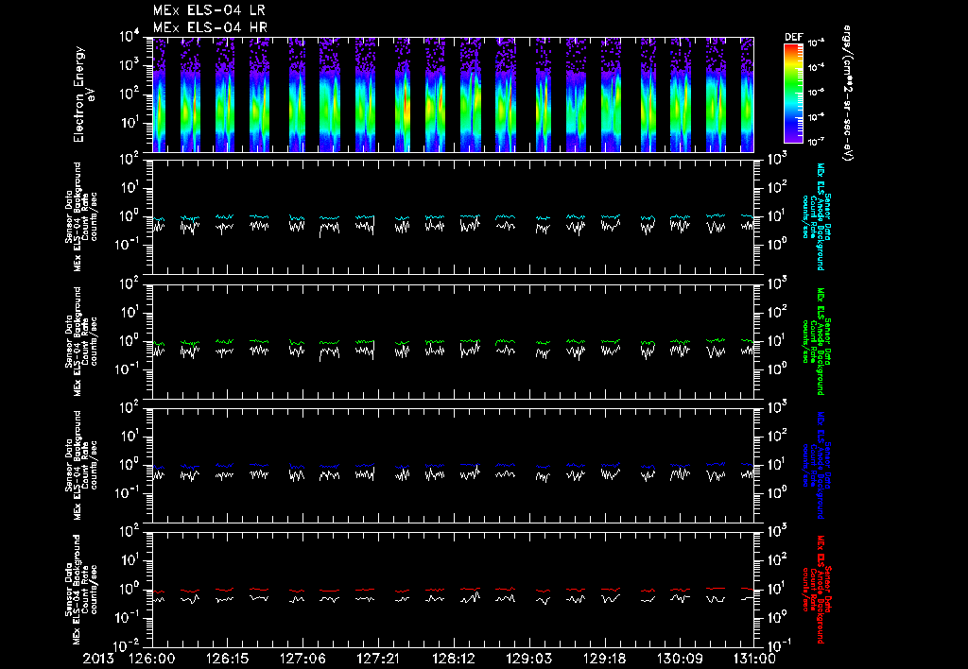The image size is (968, 669).
Task: Click the '127:06' time axis label
Action: [x=302, y=659]
